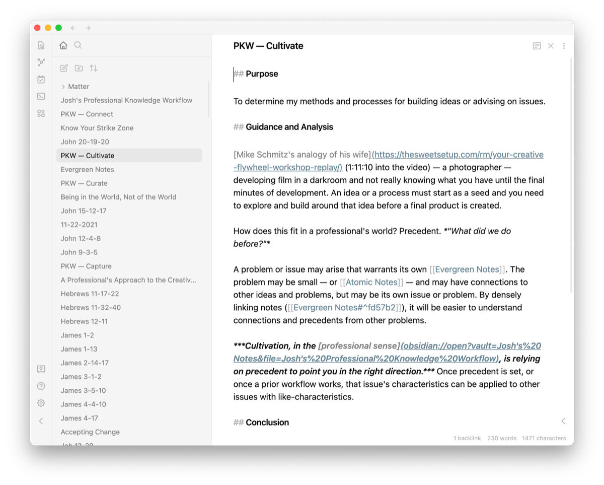Toggle reading view for the note

[537, 46]
